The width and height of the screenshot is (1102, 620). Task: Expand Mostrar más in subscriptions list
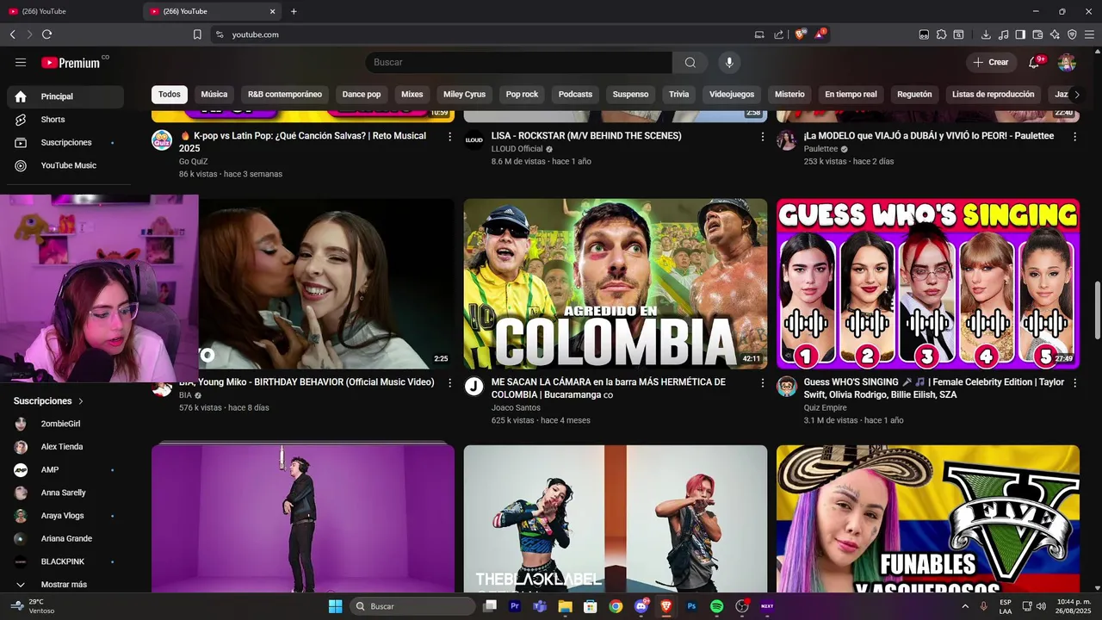click(x=65, y=585)
